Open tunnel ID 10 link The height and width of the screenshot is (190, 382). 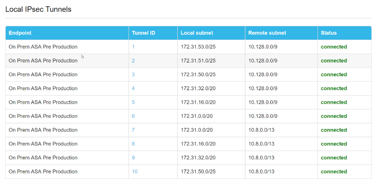coord(135,172)
